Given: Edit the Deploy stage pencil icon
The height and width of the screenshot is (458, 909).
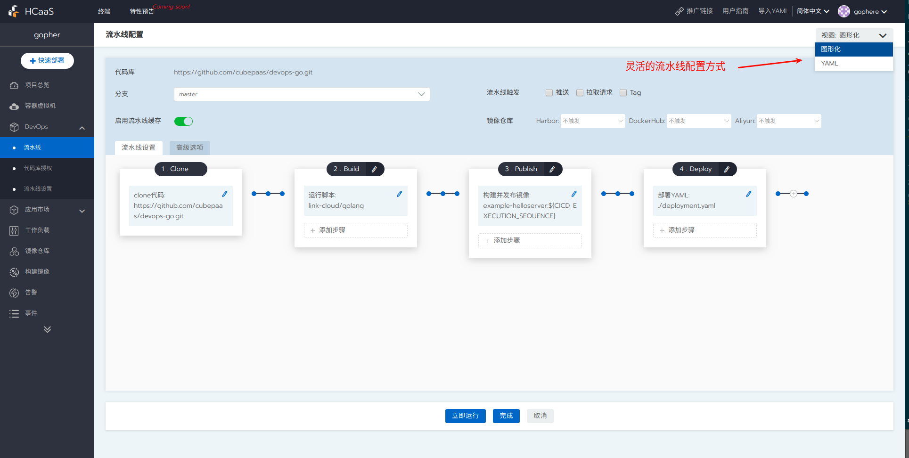Looking at the screenshot, I should (727, 169).
